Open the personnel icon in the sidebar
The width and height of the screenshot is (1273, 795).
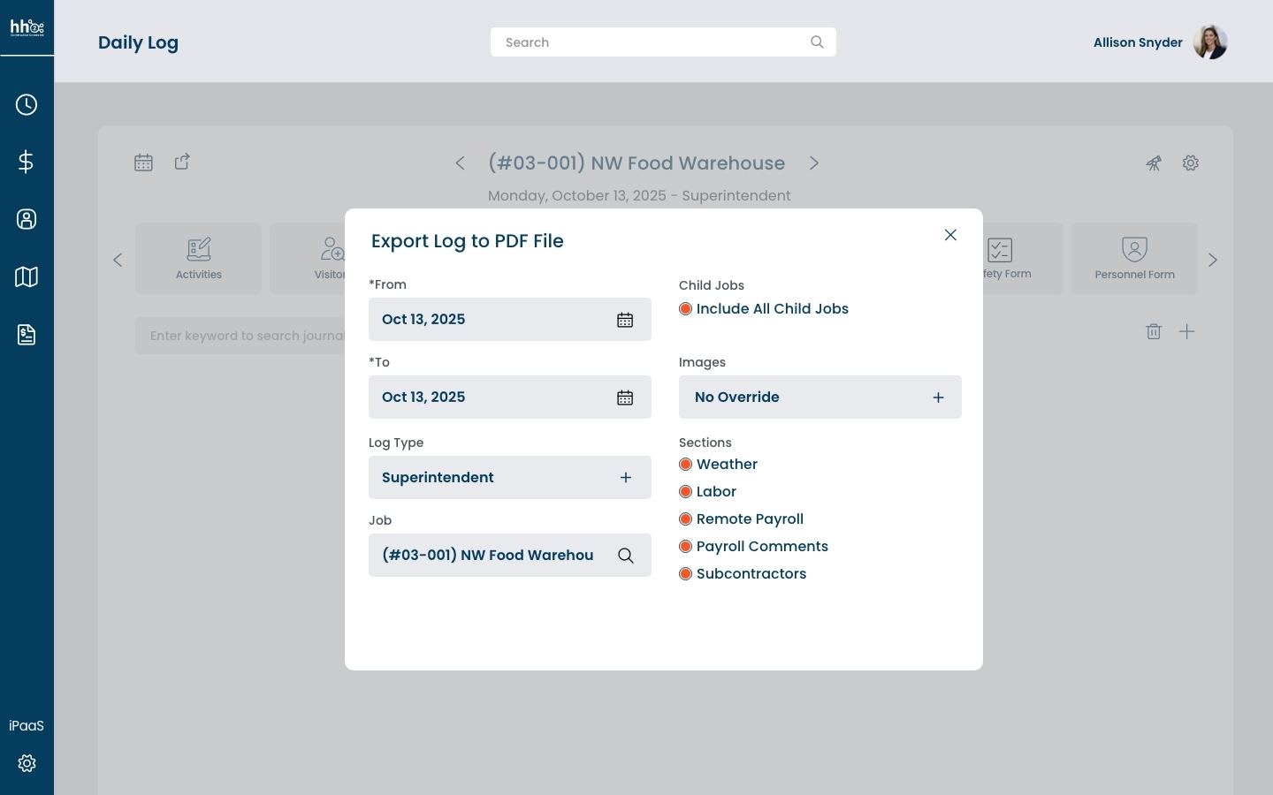point(27,219)
